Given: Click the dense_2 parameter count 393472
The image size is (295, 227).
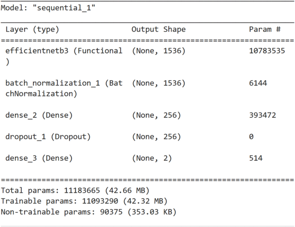Looking at the screenshot, I should pyautogui.click(x=263, y=115).
